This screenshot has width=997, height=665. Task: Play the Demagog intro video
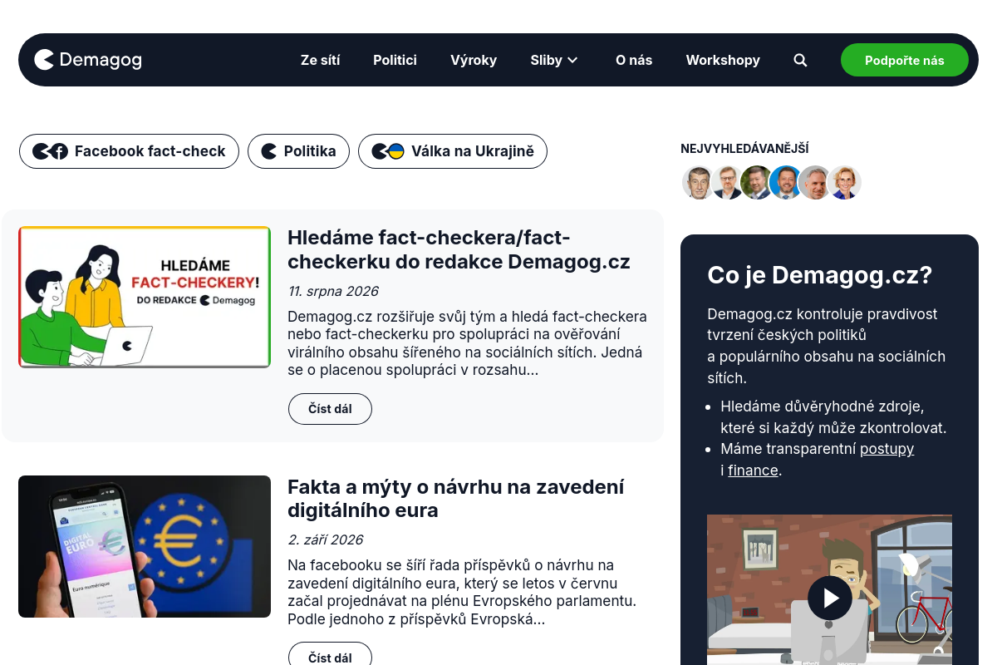click(830, 598)
